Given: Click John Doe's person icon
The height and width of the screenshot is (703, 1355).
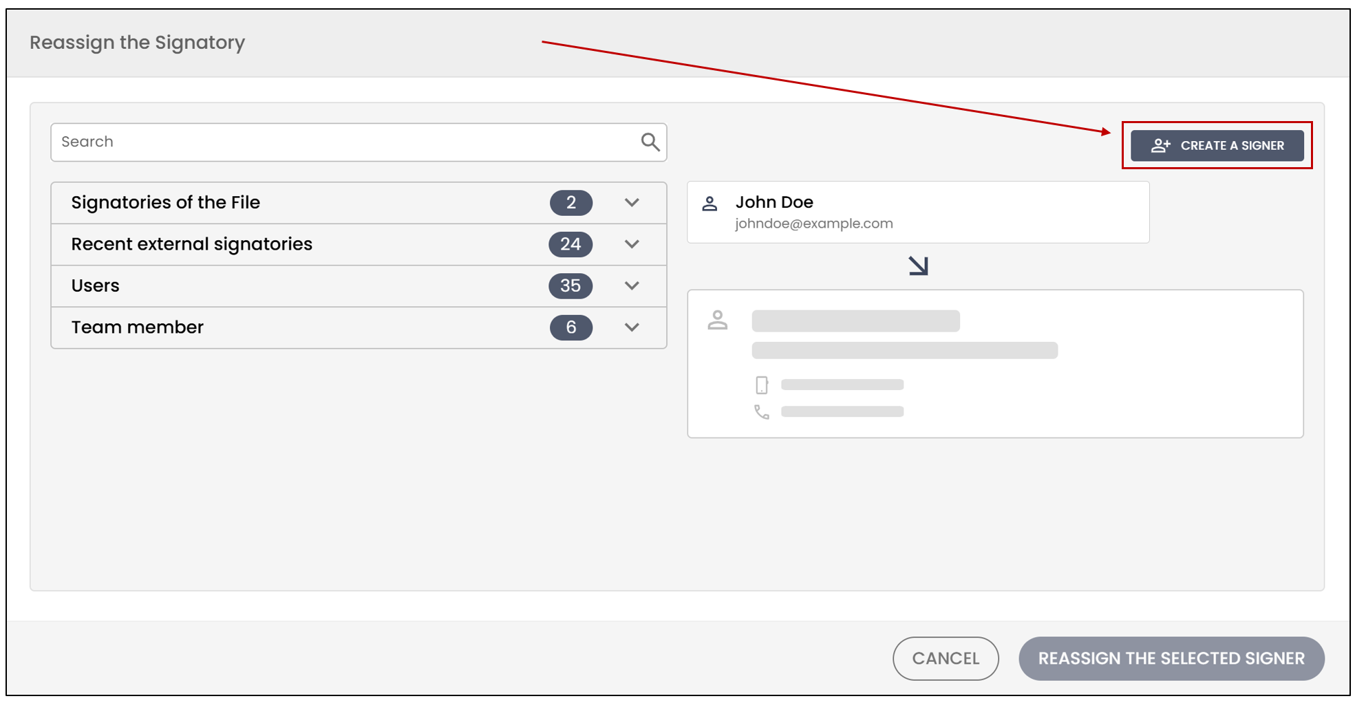Looking at the screenshot, I should [x=709, y=204].
